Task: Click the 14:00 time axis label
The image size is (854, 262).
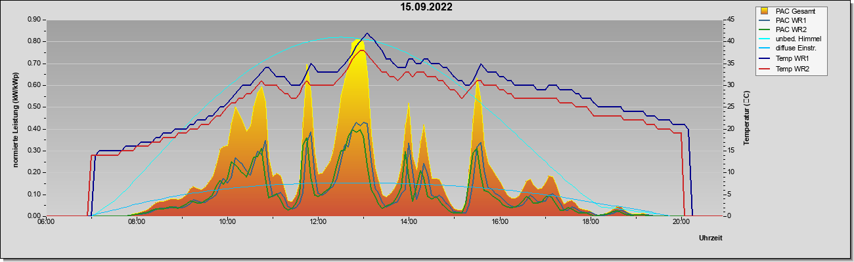Action: [409, 221]
